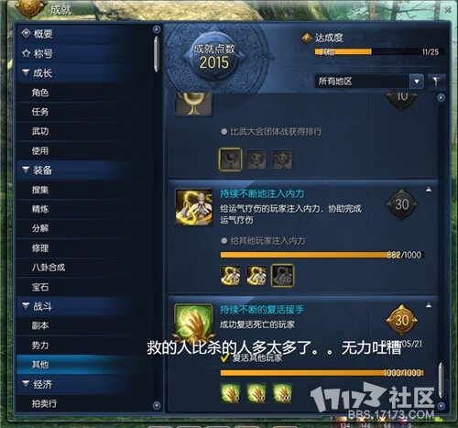Click the 882/1000 progress bar
Screen dimensions: 458x428
[x=322, y=255]
